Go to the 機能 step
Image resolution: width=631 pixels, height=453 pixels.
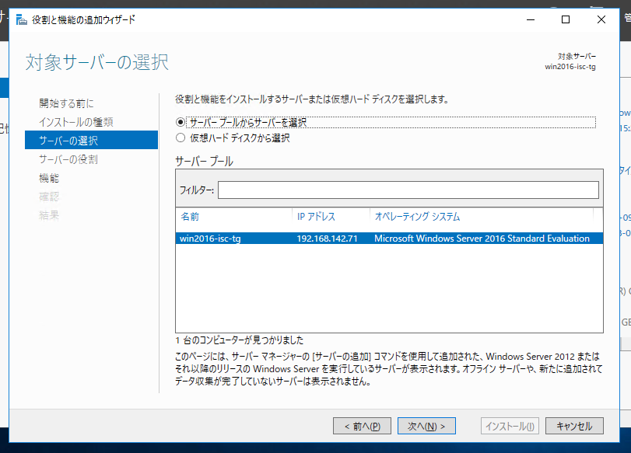49,178
